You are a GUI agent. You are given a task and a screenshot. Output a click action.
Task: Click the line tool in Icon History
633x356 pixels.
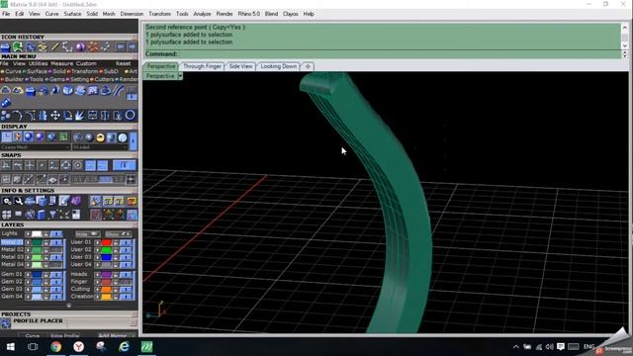(x=55, y=46)
